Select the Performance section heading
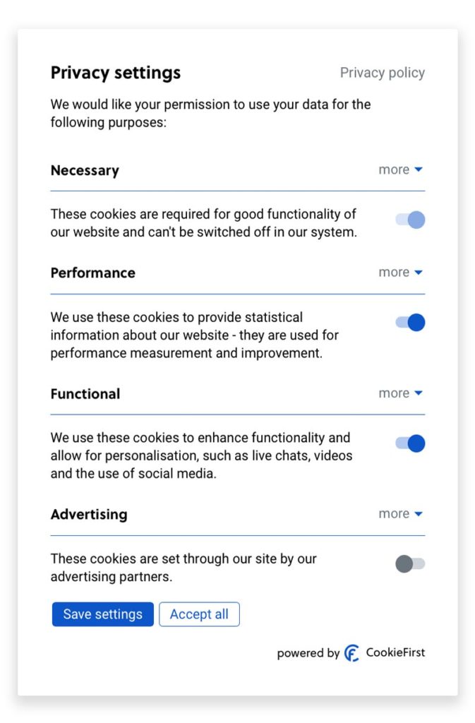The image size is (475, 723). click(x=93, y=273)
